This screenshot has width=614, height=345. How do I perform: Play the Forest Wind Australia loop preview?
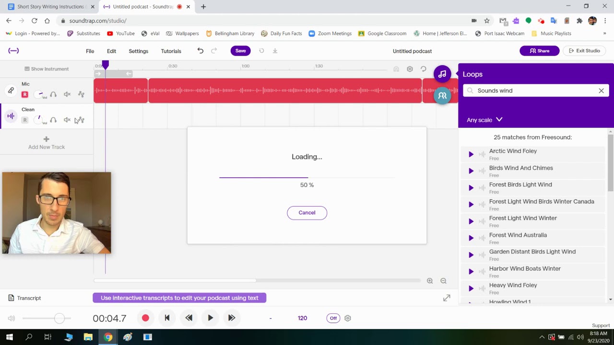[x=471, y=238]
